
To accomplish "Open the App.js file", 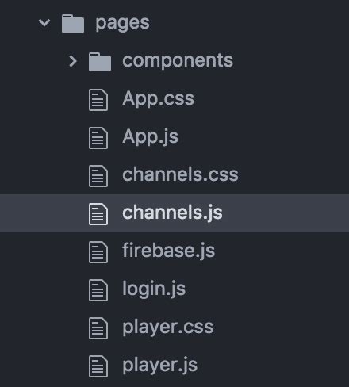I will point(150,137).
